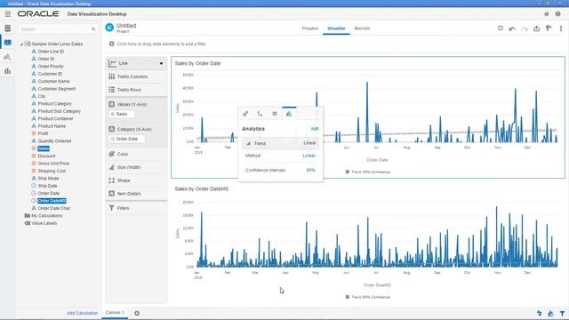569x320 pixels.
Task: Open the project vertical ellipsis menu
Action: click(x=561, y=28)
